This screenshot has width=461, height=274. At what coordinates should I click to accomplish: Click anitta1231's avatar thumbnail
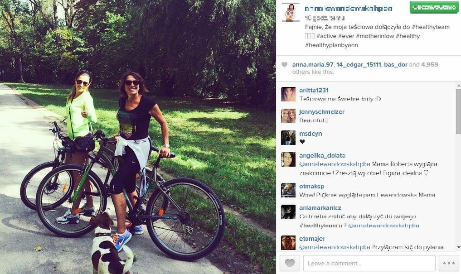coord(288,94)
